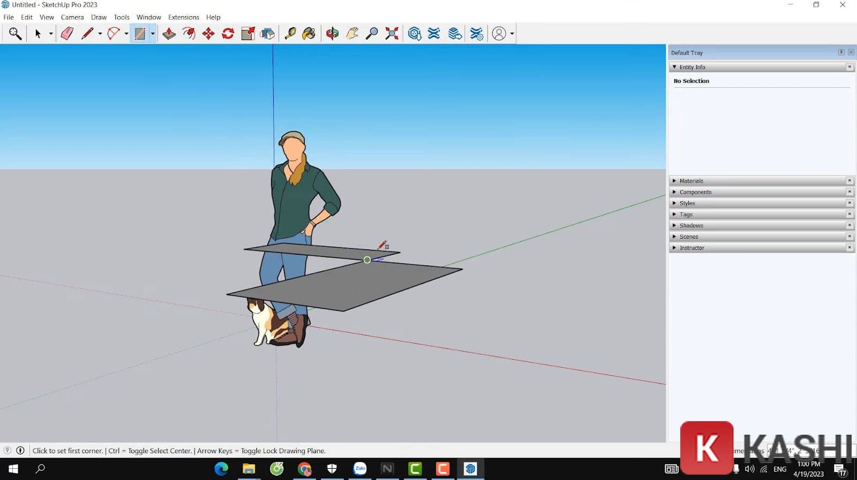Activate the Push/Pull tool
The width and height of the screenshot is (857, 480).
tap(169, 34)
